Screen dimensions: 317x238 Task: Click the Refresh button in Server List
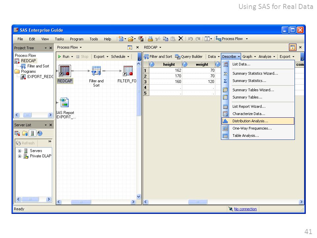[25, 143]
